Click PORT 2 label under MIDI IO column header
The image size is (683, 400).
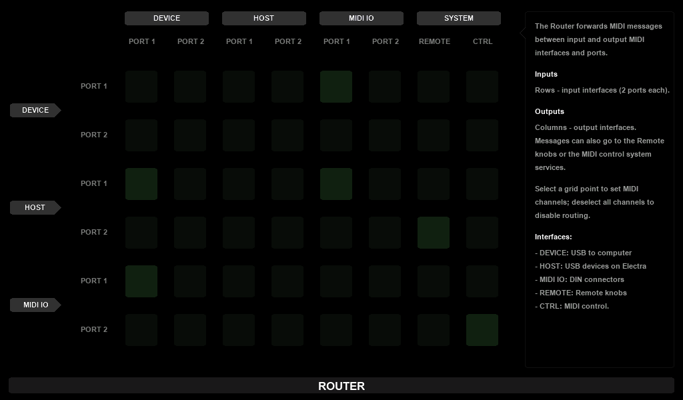(x=386, y=42)
